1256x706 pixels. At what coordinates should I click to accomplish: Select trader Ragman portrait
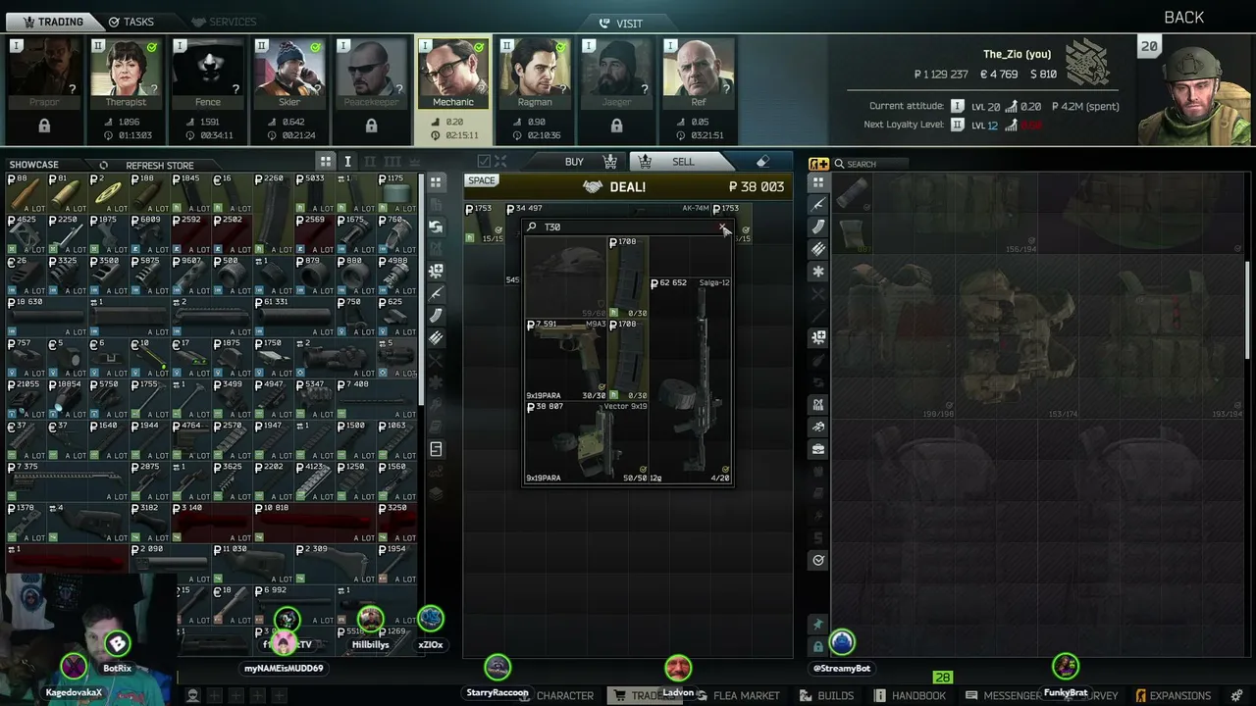pos(535,74)
